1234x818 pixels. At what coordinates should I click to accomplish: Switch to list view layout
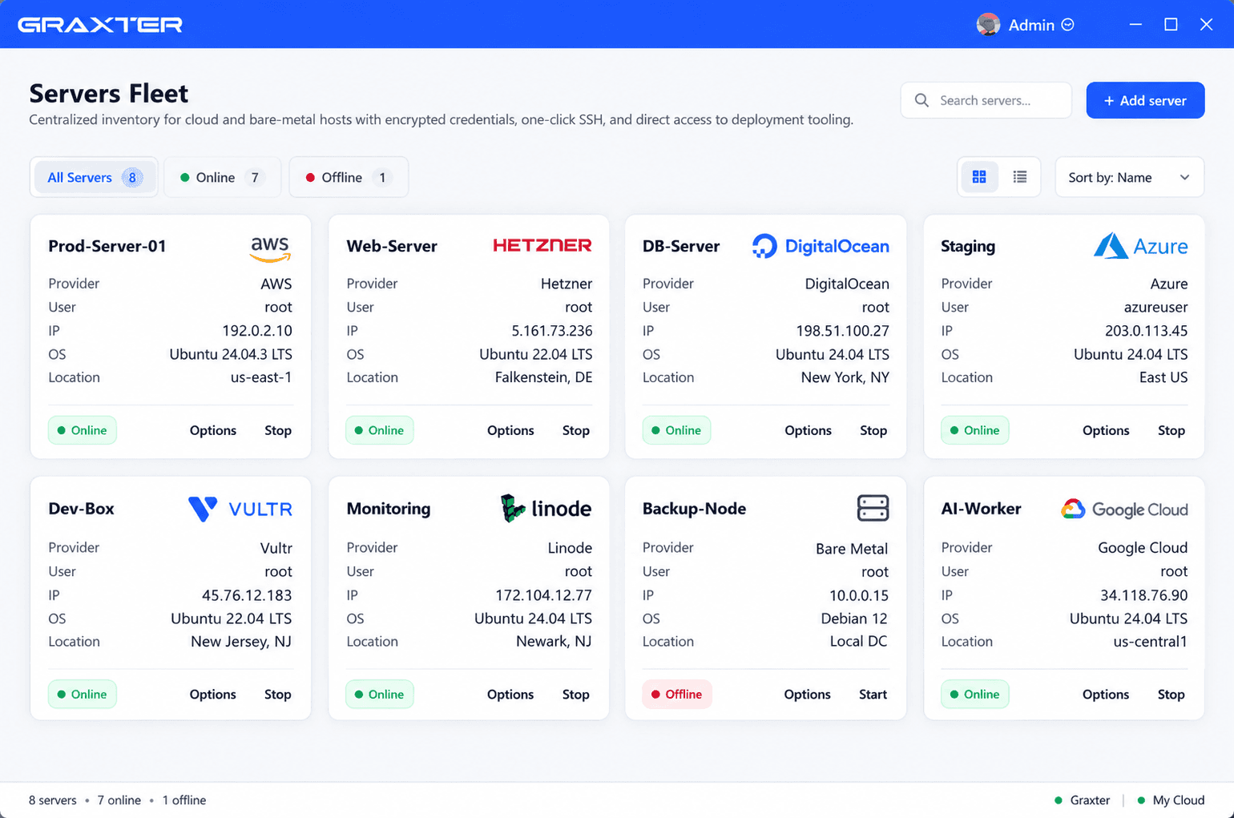click(x=1020, y=177)
